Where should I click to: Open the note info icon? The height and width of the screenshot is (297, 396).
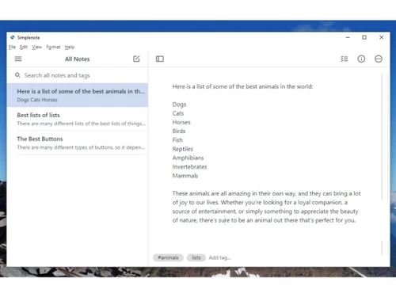[x=361, y=59]
